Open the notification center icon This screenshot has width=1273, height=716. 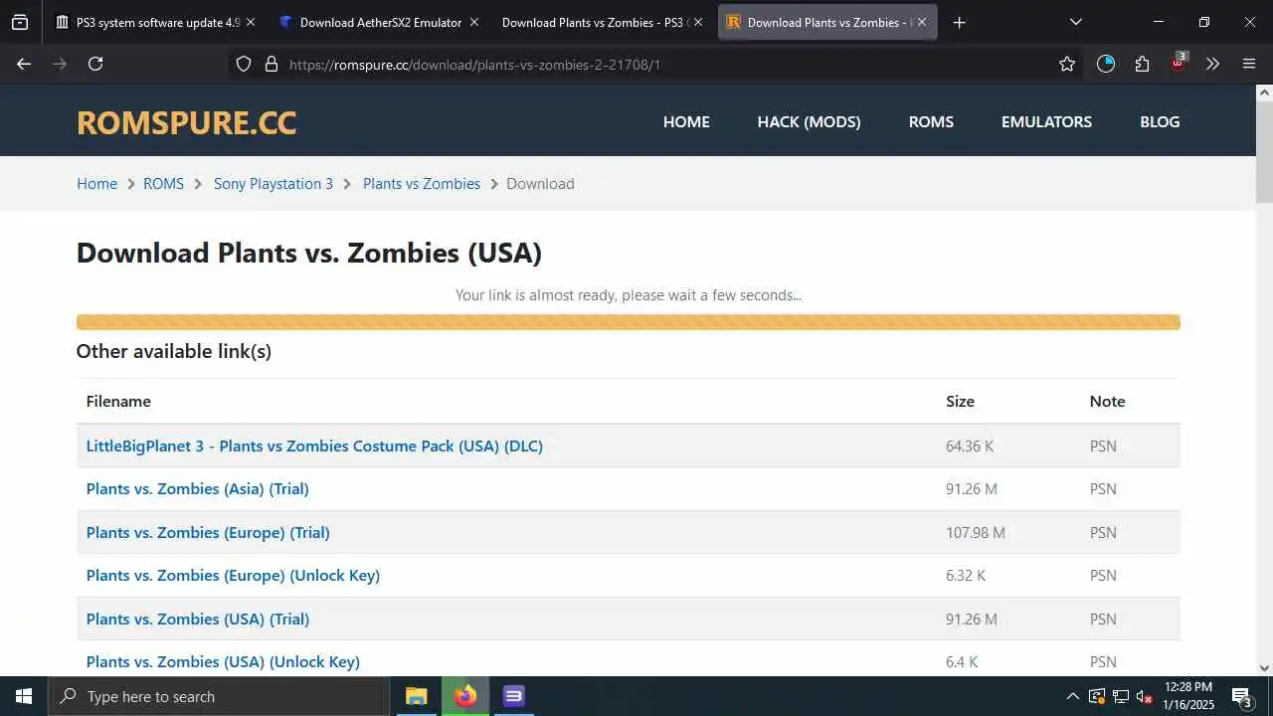1242,697
